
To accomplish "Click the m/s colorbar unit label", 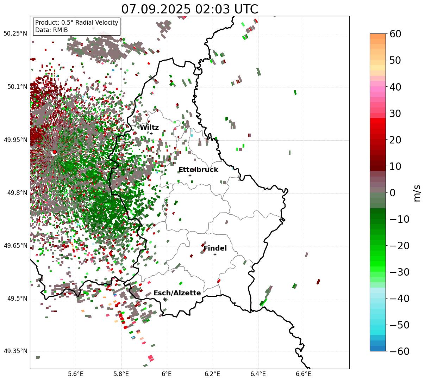I will point(417,192).
